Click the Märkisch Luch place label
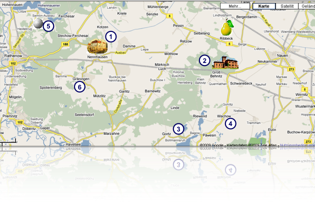Image resolution: width=315 pixels, height=206 pixels. click(162, 66)
